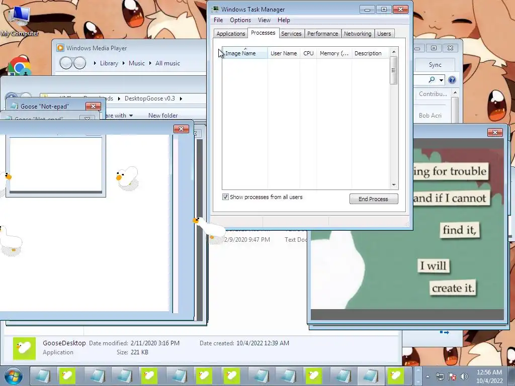Click All music in the Media Player breadcrumb

pyautogui.click(x=167, y=63)
